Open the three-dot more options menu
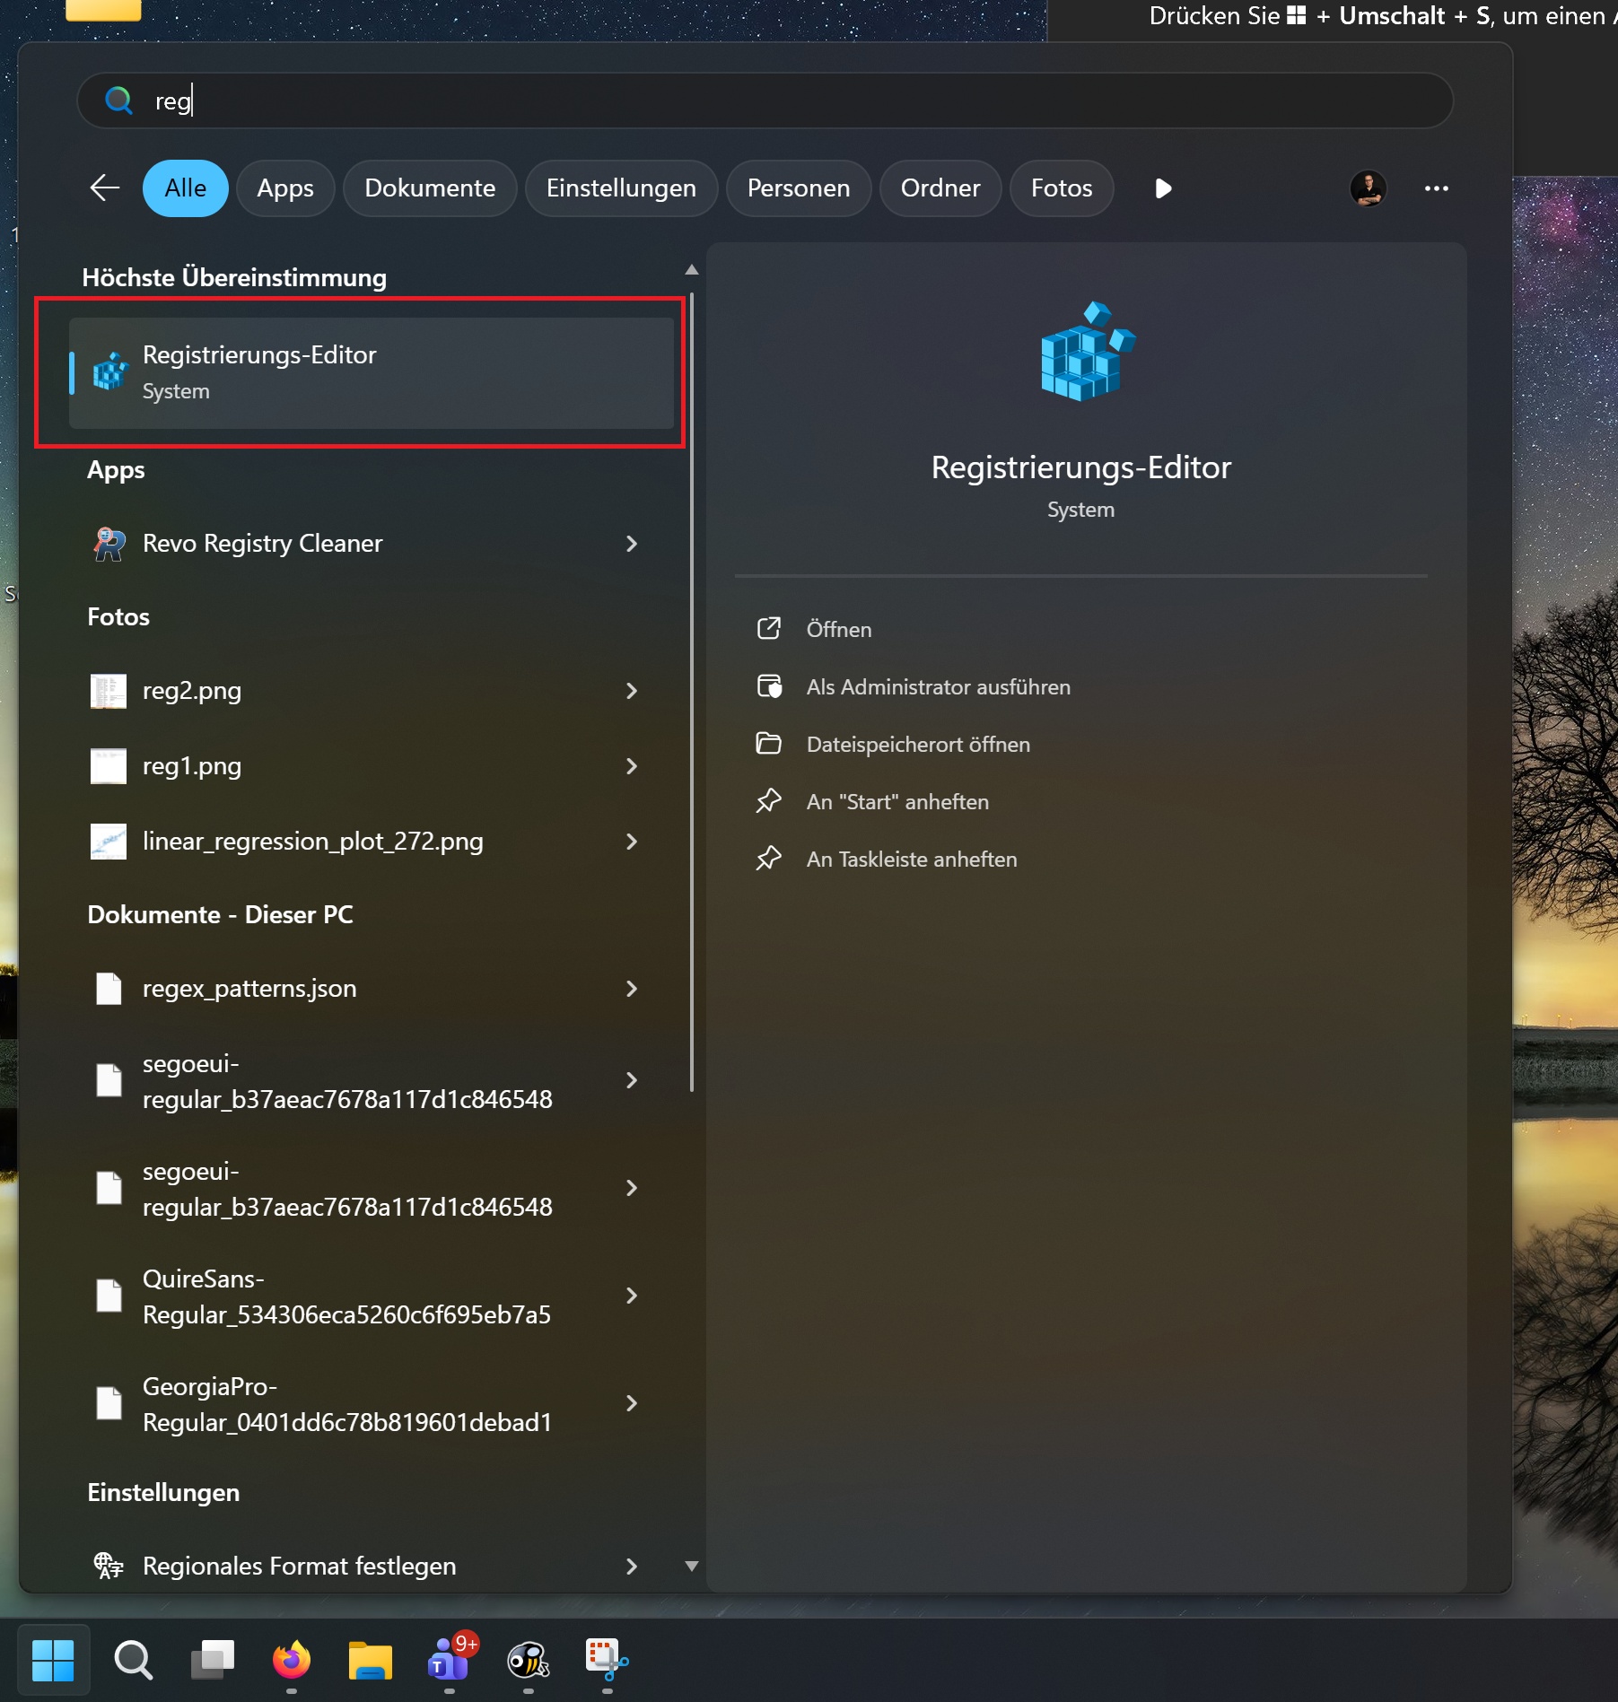The image size is (1618, 1702). point(1437,188)
